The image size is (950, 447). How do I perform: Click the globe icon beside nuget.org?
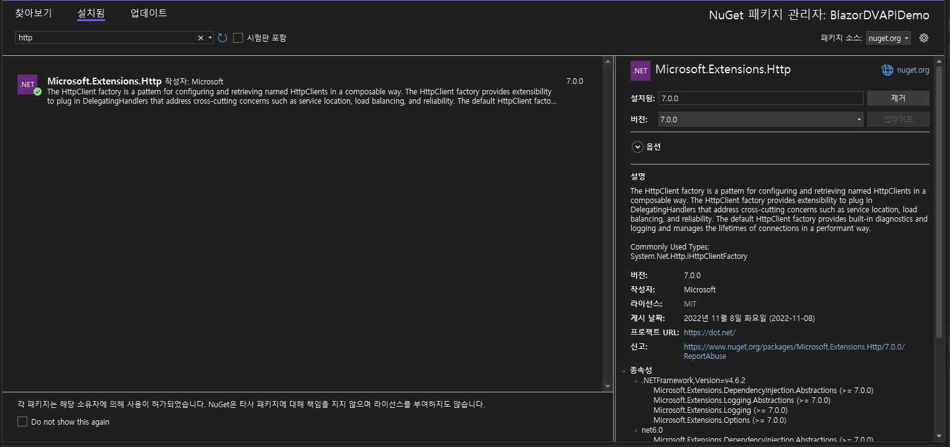point(887,70)
